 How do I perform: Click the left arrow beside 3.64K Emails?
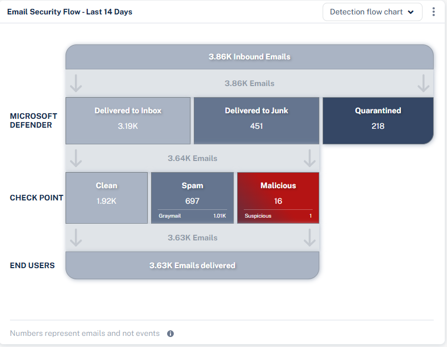(x=76, y=158)
